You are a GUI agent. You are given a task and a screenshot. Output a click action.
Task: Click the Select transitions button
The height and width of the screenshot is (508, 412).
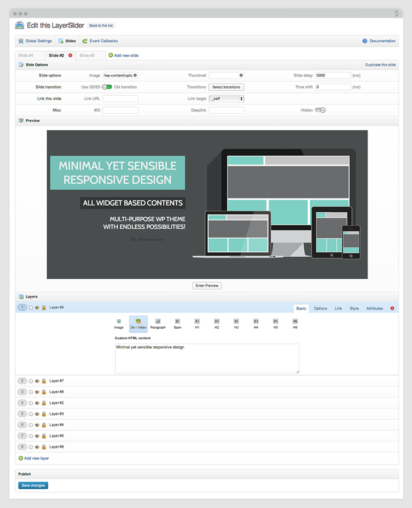click(x=226, y=87)
